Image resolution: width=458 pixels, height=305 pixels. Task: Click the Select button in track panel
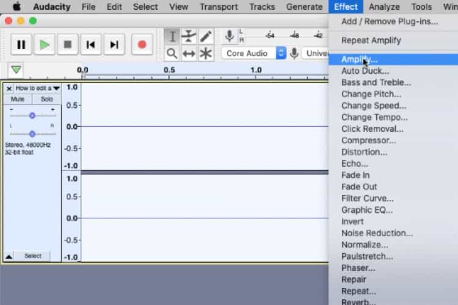[33, 256]
